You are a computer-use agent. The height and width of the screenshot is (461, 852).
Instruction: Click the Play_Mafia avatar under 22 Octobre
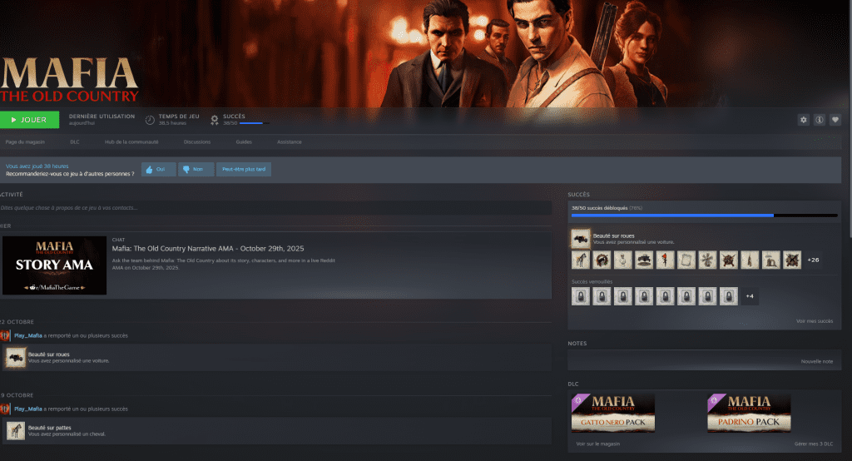pos(6,335)
